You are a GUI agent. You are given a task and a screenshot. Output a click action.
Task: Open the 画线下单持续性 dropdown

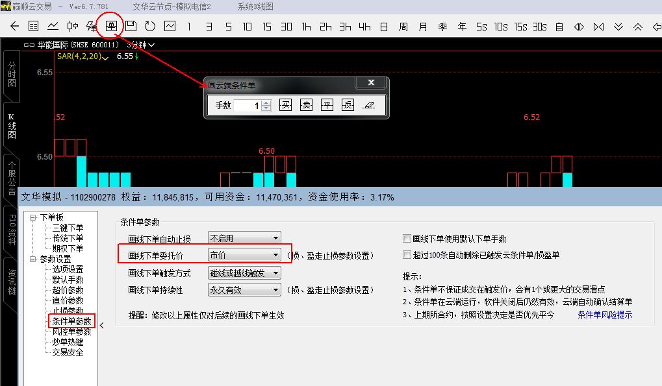pyautogui.click(x=244, y=290)
